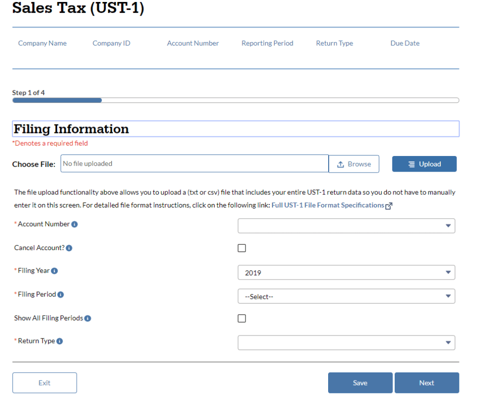Click the Reporting Period header label
This screenshot has width=491, height=413.
coord(267,43)
